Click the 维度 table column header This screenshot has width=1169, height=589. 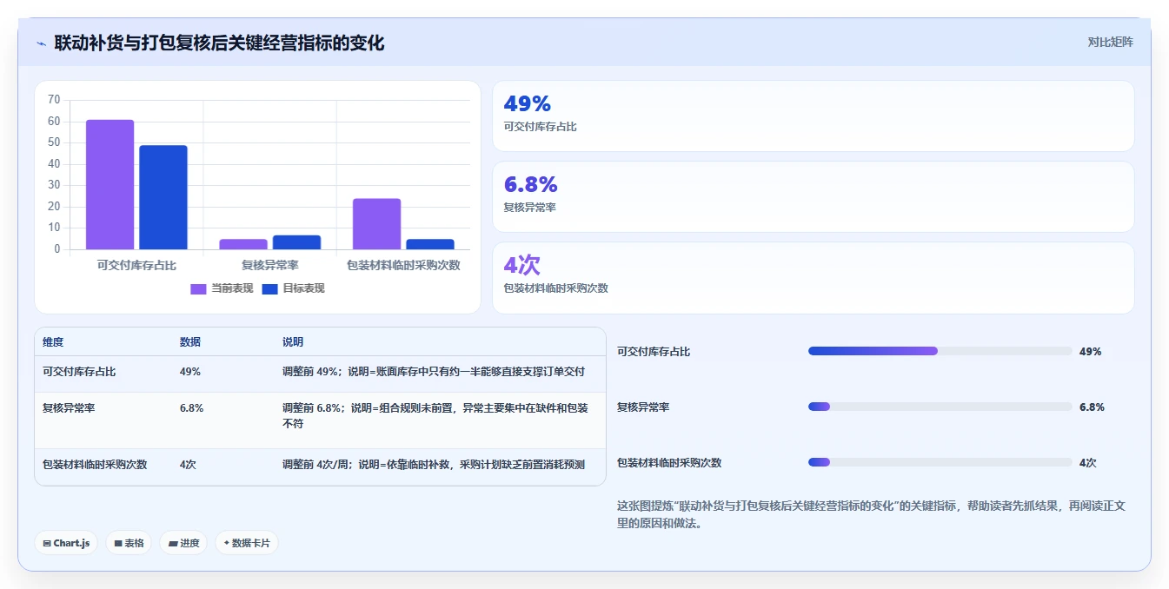[x=53, y=342]
